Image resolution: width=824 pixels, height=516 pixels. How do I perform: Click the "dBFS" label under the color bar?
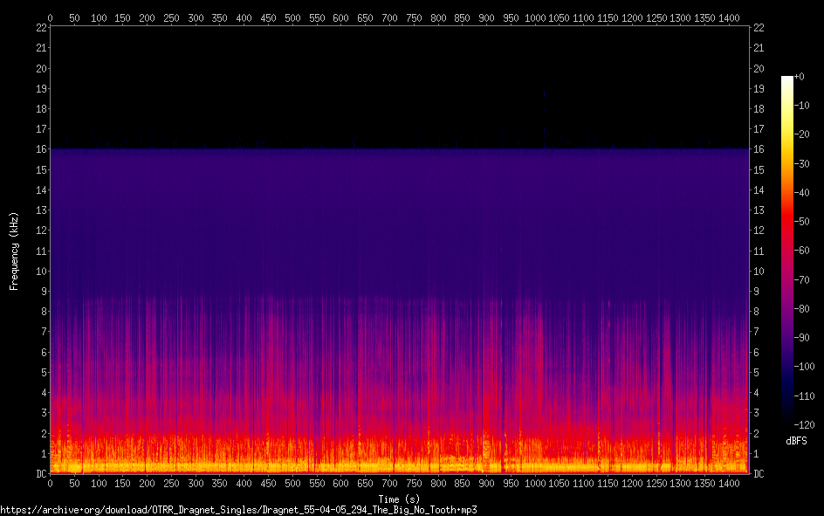click(x=795, y=441)
